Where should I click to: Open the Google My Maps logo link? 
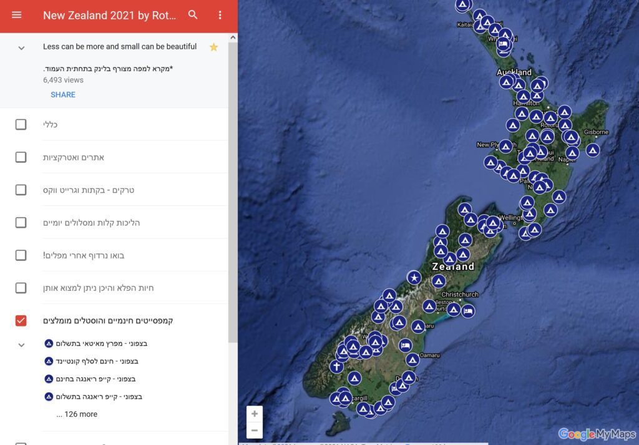597,434
